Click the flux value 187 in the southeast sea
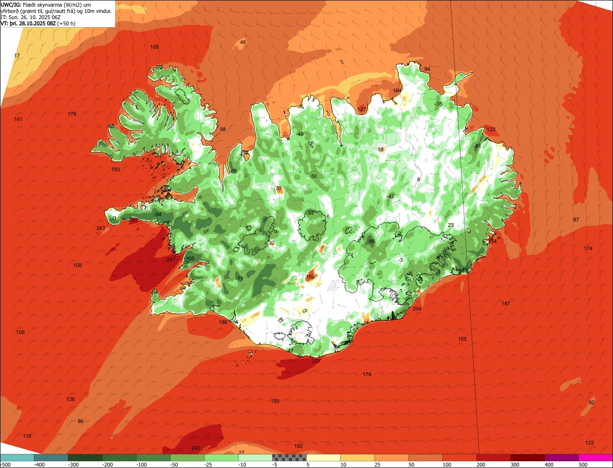The height and width of the screenshot is (468, 613). 506,303
